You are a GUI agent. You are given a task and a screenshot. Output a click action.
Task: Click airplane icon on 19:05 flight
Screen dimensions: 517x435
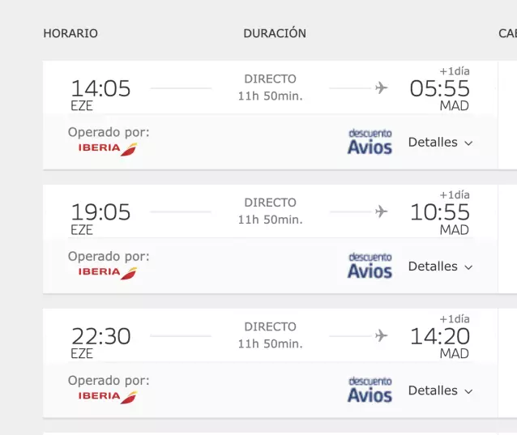[x=382, y=211]
